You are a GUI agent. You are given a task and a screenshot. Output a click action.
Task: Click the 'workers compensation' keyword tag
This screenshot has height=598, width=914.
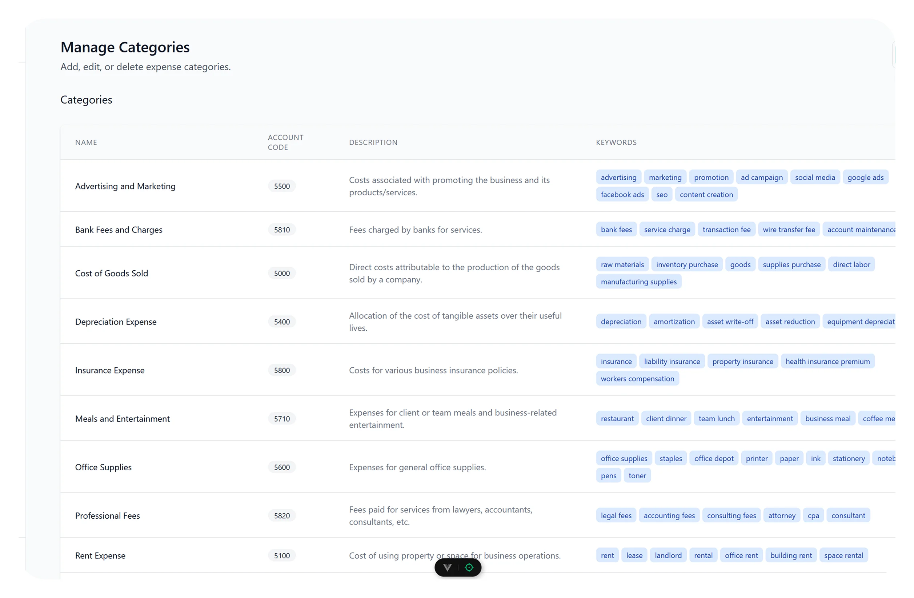click(637, 379)
